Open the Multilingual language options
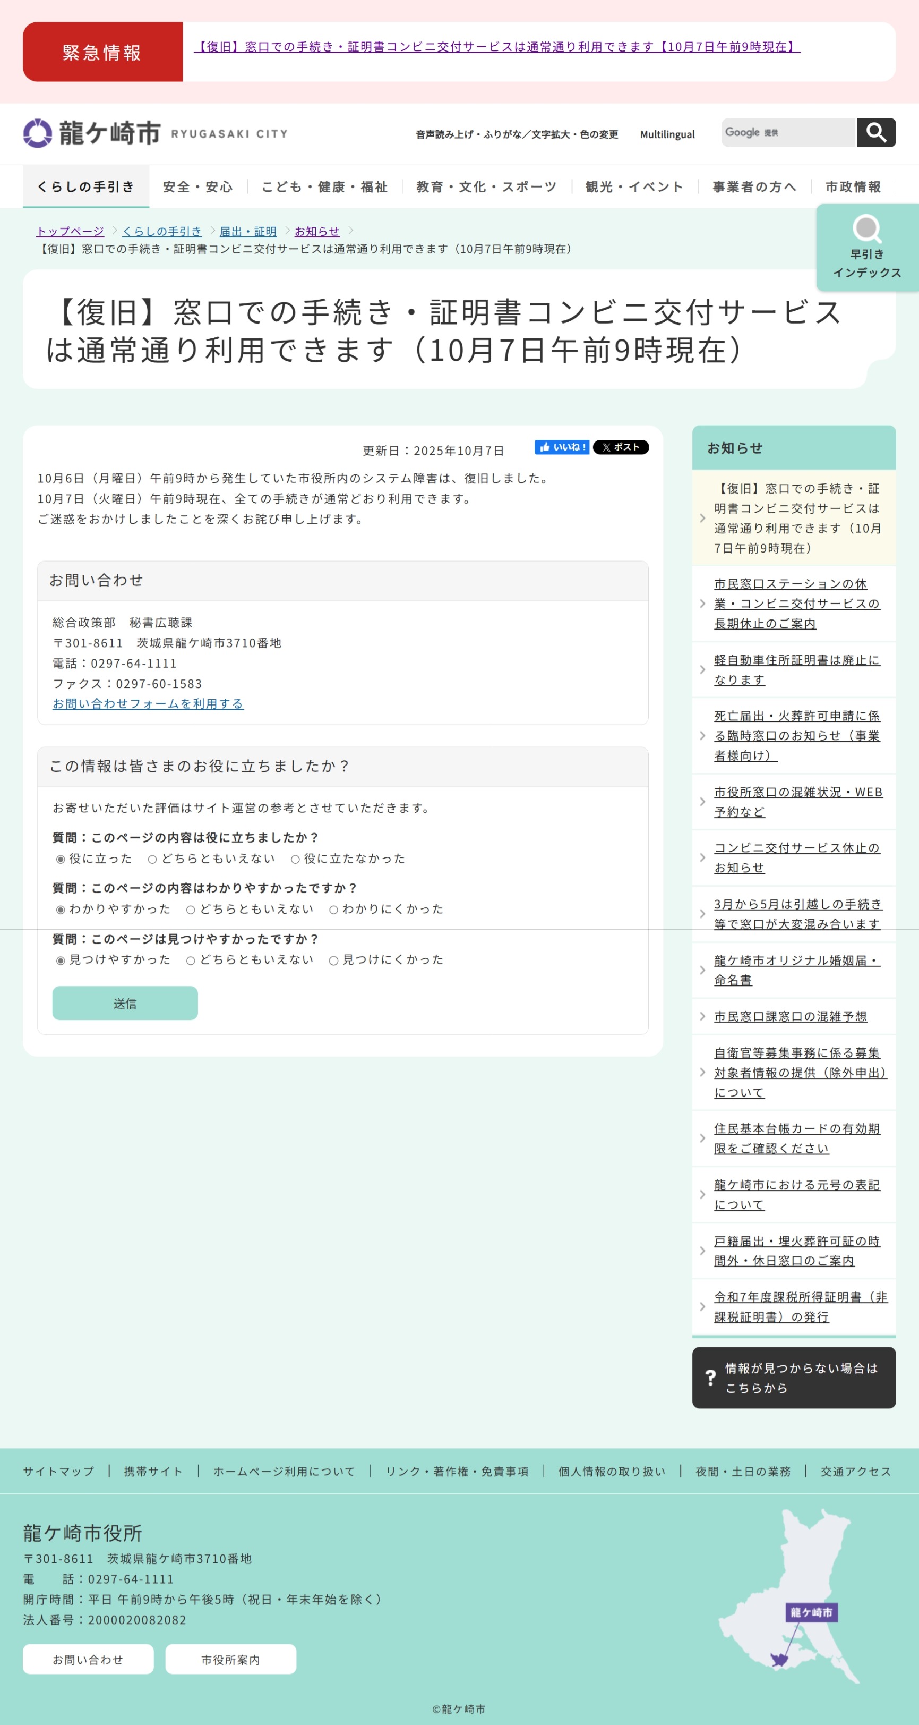 coord(667,134)
